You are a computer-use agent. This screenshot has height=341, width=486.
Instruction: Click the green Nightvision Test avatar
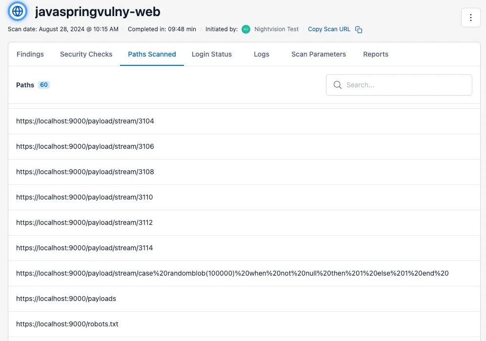tap(246, 29)
